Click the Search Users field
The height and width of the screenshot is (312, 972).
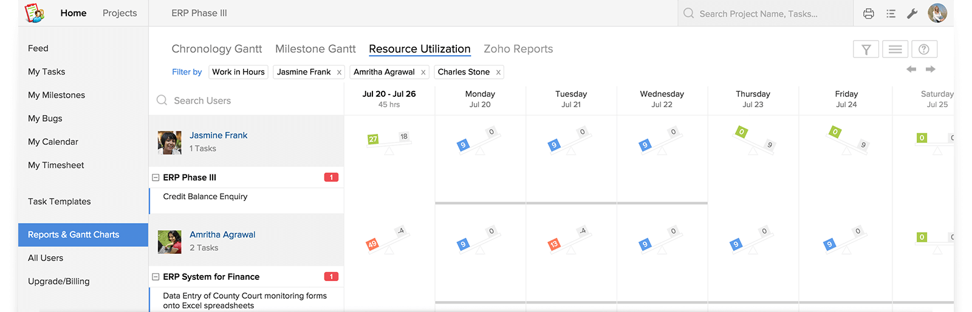246,101
